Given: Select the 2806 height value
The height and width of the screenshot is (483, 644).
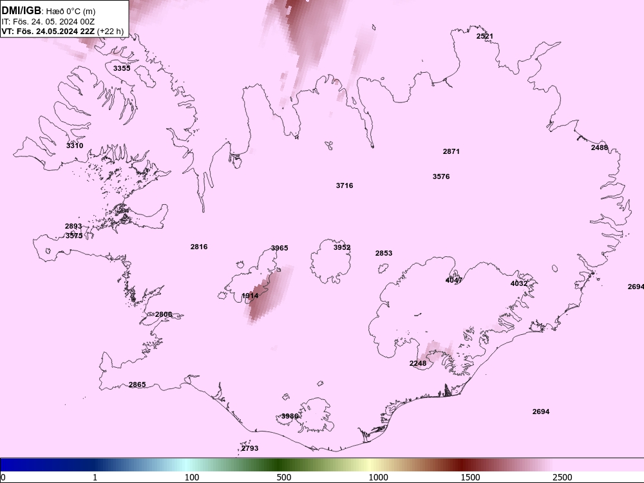Looking at the screenshot, I should [164, 315].
